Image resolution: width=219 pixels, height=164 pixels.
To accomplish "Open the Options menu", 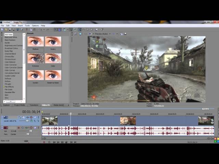I will point(35,26).
